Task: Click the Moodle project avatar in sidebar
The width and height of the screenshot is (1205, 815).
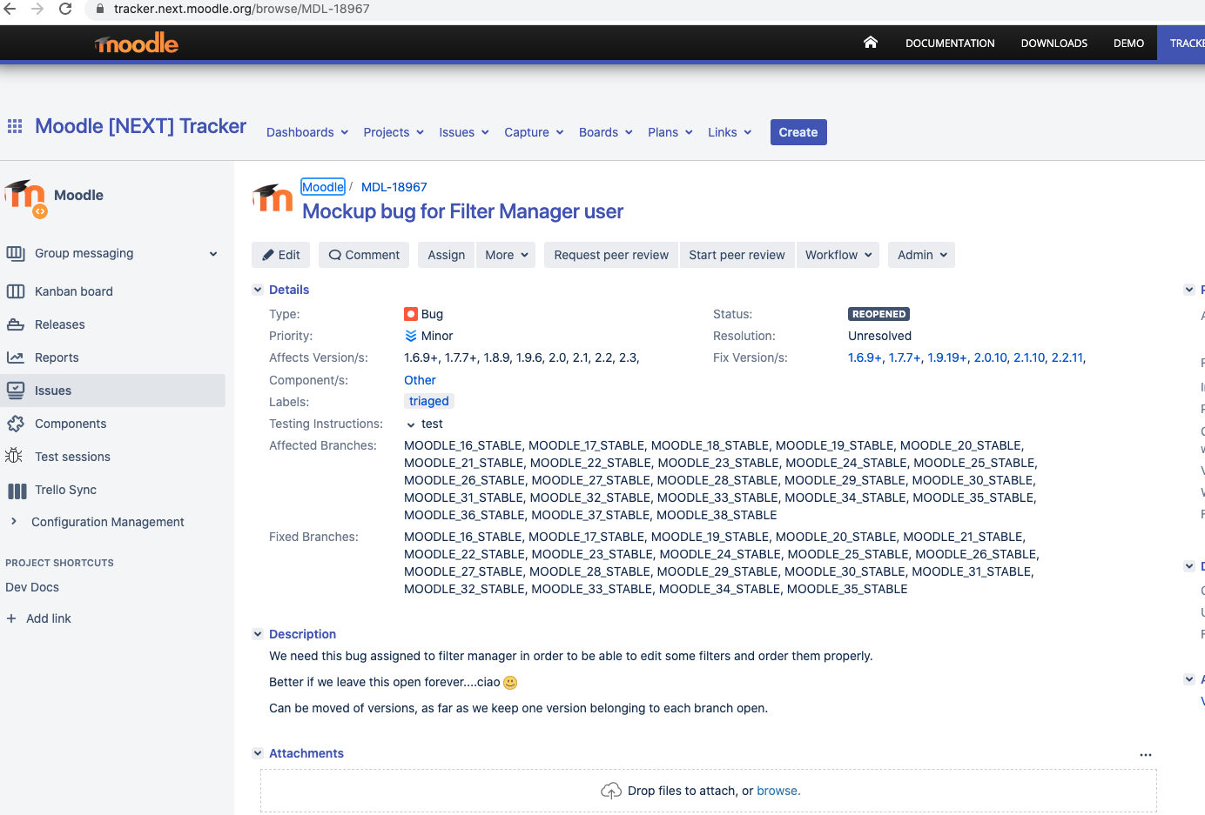Action: pos(25,197)
